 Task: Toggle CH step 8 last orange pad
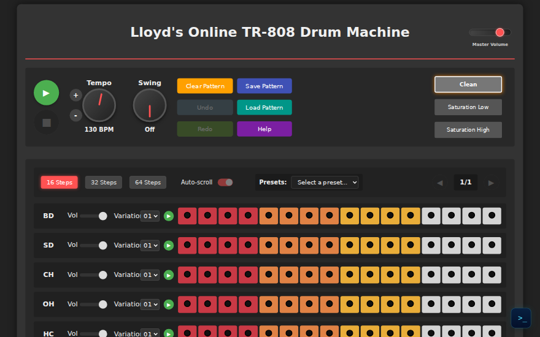pyautogui.click(x=330, y=275)
